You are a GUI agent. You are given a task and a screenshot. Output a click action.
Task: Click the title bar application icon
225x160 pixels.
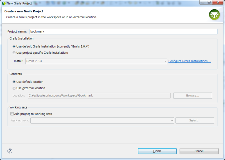(x=4, y=3)
